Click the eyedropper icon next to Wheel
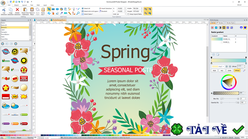This screenshot has width=248, height=139. click(x=244, y=71)
